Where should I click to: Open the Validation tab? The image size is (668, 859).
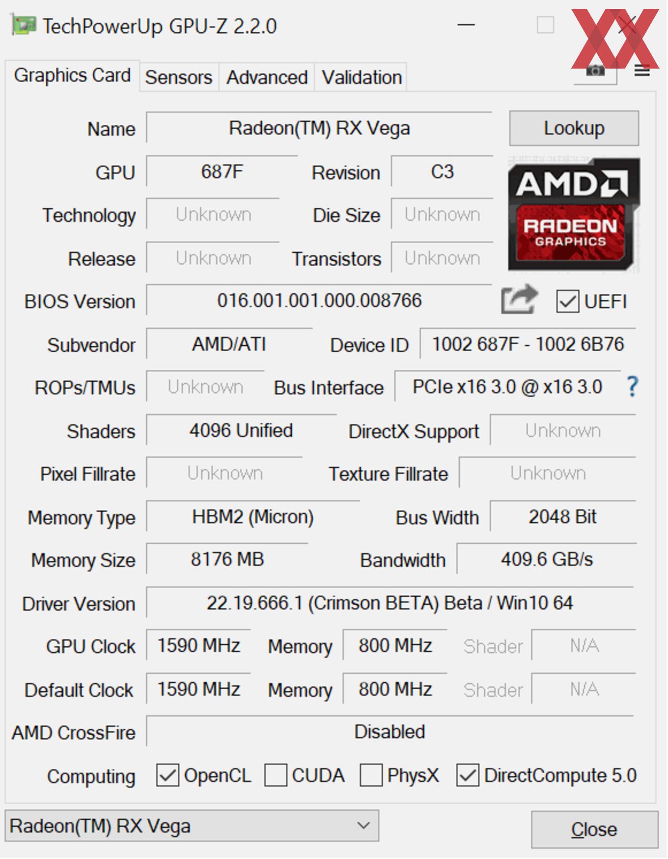coord(362,77)
